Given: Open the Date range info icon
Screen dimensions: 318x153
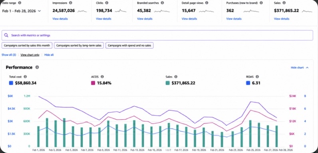Looking at the screenshot, I should tap(20, 3).
